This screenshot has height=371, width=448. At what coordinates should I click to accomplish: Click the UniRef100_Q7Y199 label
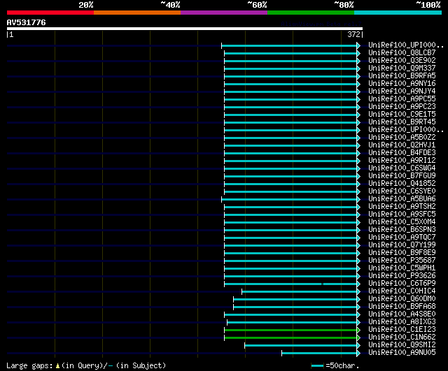point(402,245)
